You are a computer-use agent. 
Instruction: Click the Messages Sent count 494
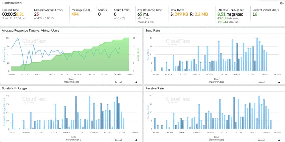pyautogui.click(x=75, y=14)
